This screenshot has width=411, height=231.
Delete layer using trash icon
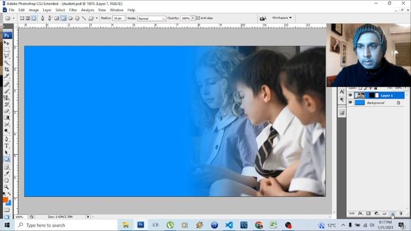[401, 214]
